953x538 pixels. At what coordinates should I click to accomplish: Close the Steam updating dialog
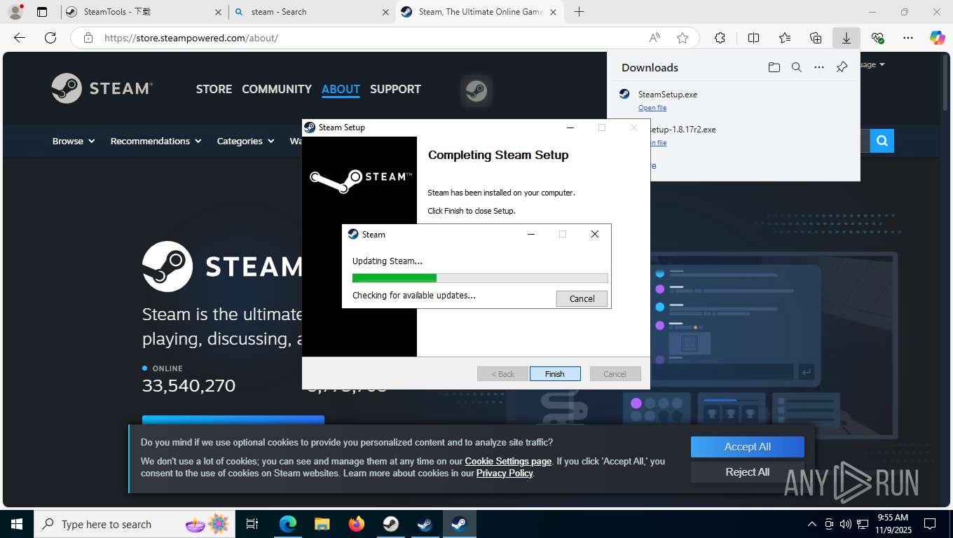(595, 234)
